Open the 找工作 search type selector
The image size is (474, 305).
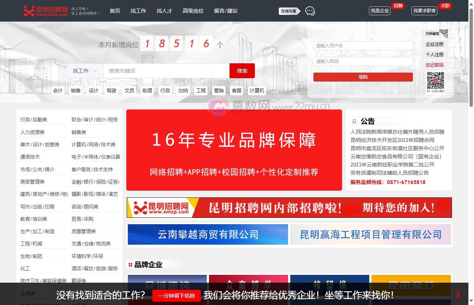[x=85, y=70]
